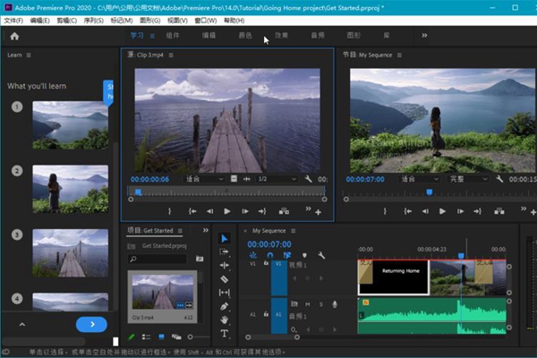Select the Pen tool

[x=224, y=306]
